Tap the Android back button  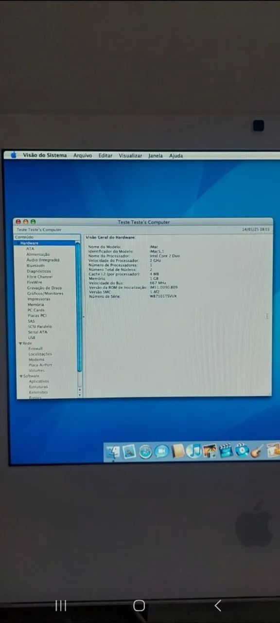point(218,605)
